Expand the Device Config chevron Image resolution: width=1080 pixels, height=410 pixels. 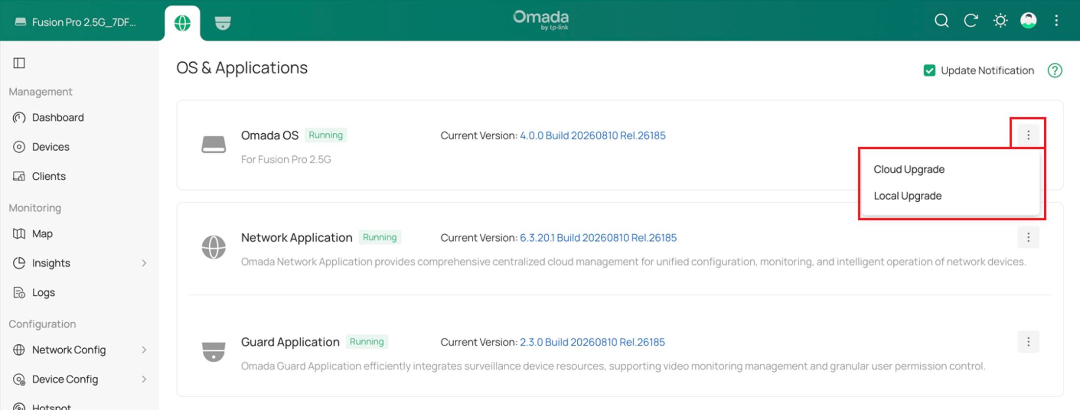click(144, 379)
